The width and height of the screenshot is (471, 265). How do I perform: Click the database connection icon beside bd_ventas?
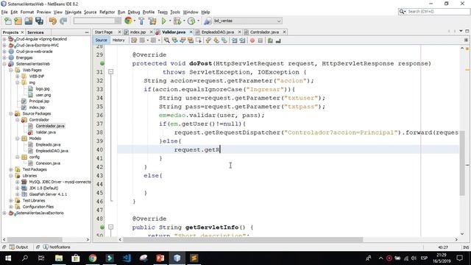pyautogui.click(x=208, y=21)
